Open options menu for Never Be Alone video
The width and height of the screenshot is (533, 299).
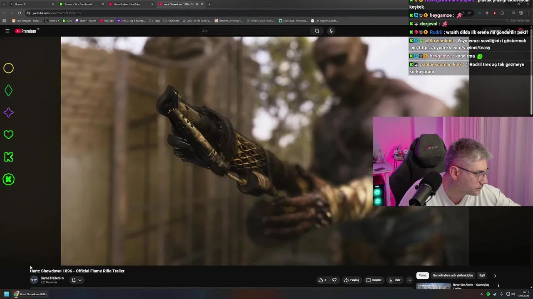click(498, 285)
